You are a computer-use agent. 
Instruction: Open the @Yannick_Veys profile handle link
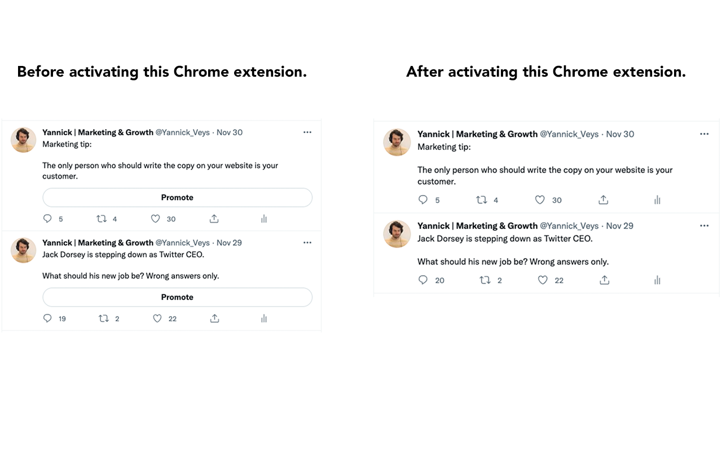tap(183, 132)
